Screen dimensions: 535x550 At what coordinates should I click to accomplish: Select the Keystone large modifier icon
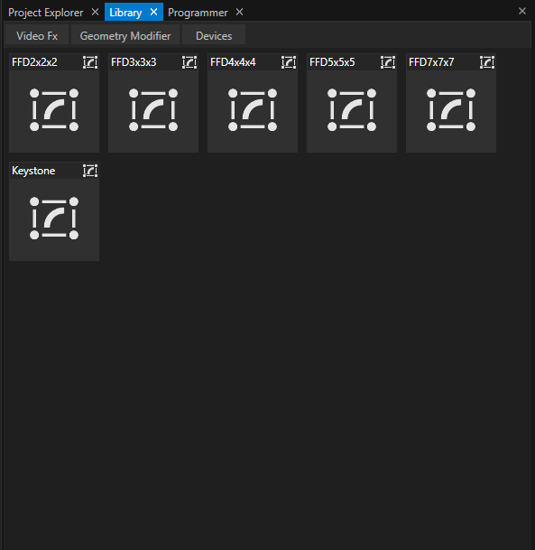(x=54, y=219)
